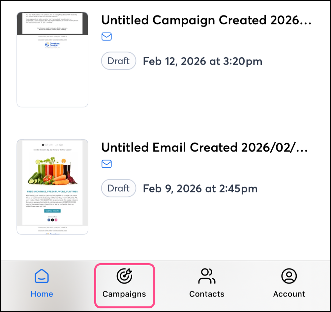Tap the Facebook icon in the smoothie email preview
Image resolution: width=331 pixels, height=312 pixels.
[x=49, y=220]
